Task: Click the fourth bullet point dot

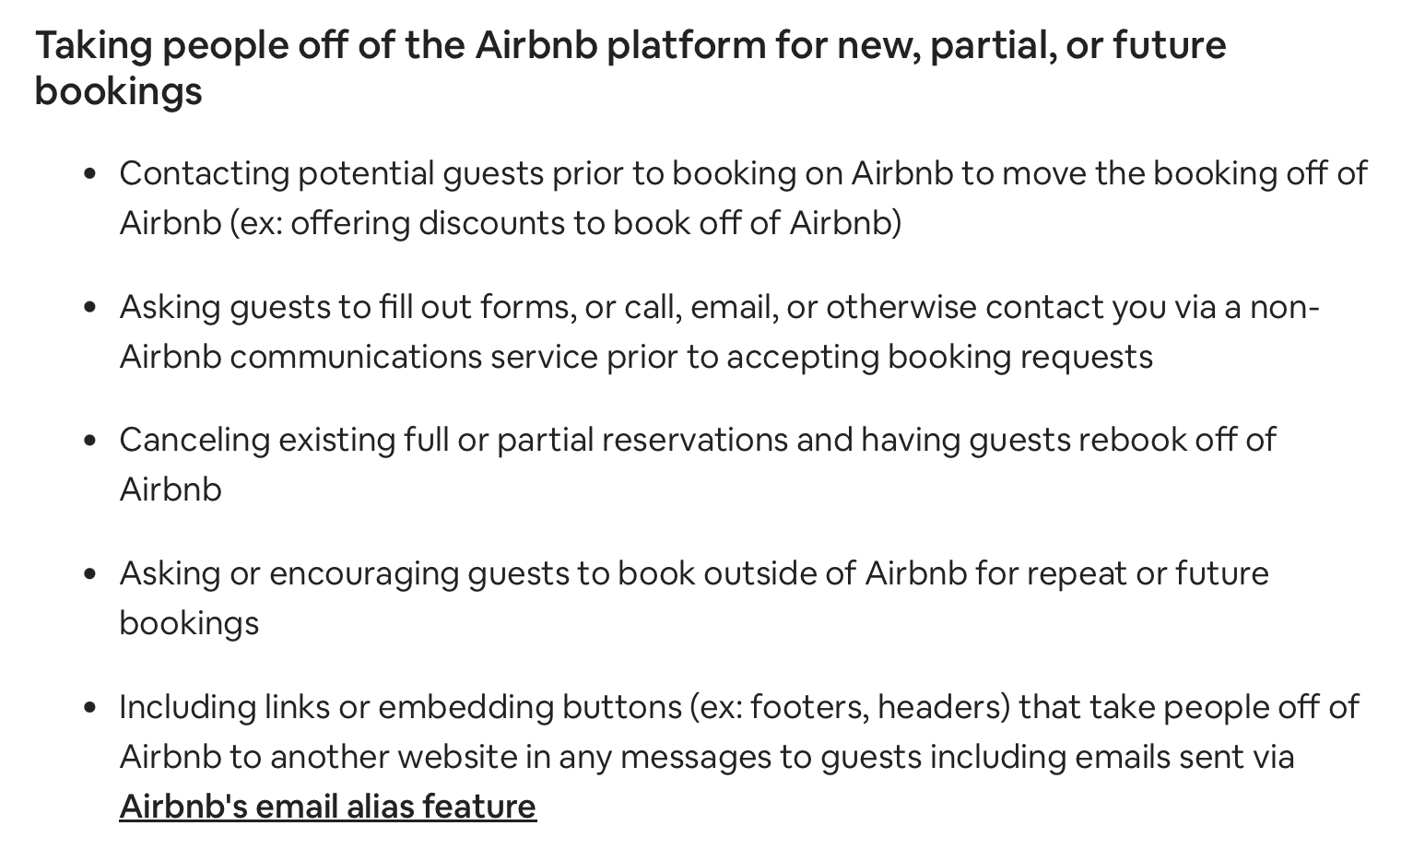Action: tap(89, 573)
